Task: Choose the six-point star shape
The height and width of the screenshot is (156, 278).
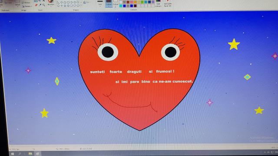Action: pyautogui.click(x=68, y=6)
